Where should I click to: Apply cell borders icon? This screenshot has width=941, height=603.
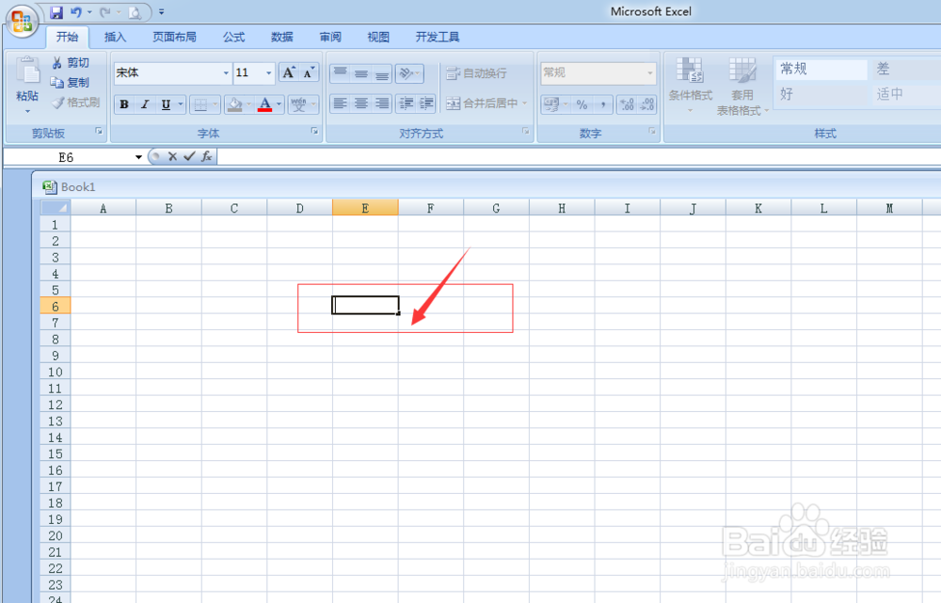[x=201, y=105]
